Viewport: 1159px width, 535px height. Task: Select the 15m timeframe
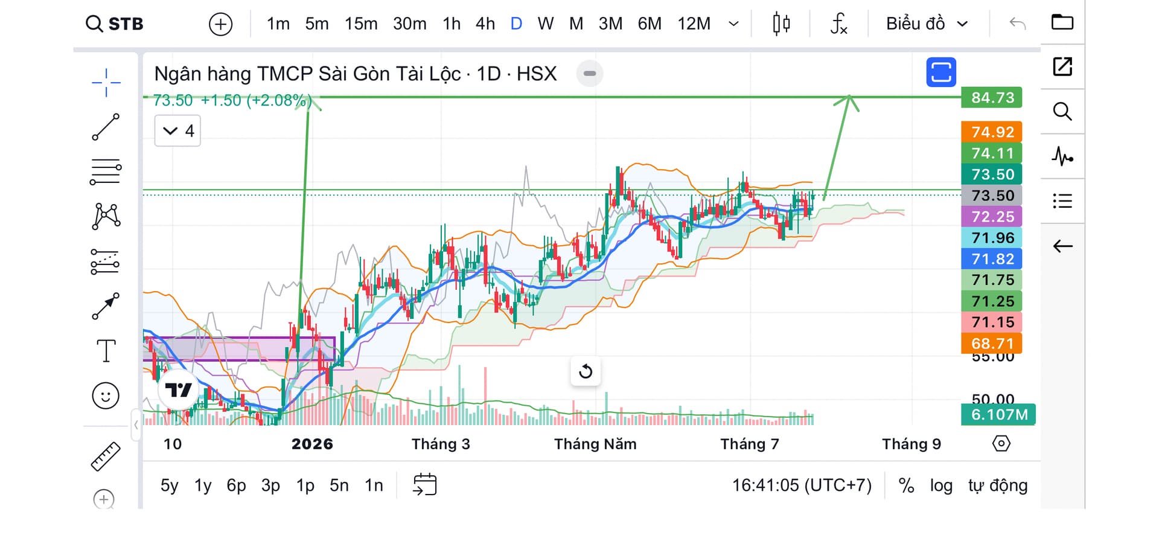coord(361,24)
